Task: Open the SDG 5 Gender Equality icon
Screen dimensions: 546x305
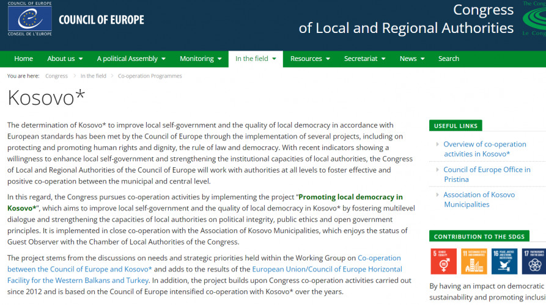Action: [443, 261]
